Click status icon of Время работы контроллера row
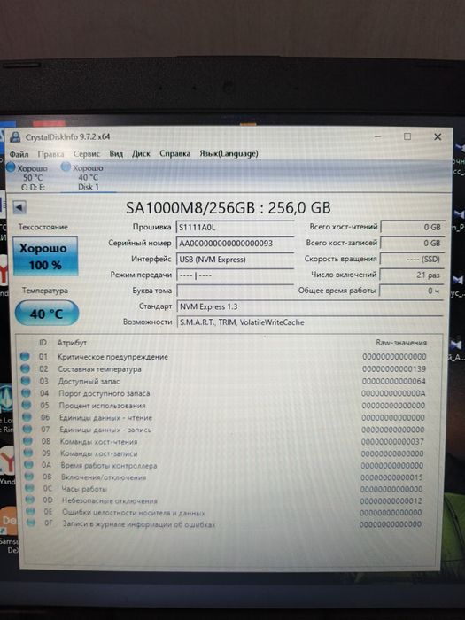This screenshot has width=465, height=620. [28, 465]
